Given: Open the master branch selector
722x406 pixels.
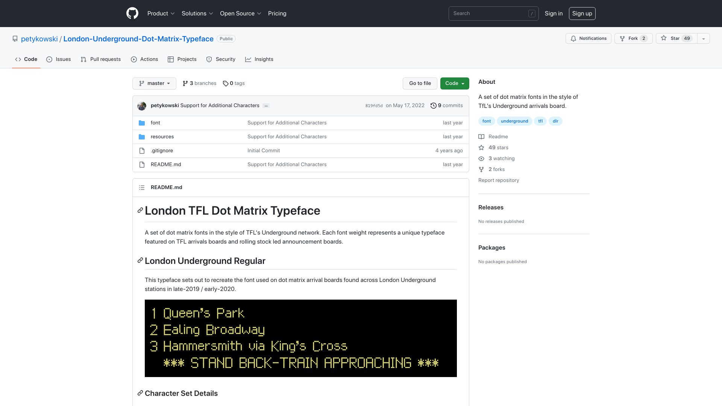Looking at the screenshot, I should click(x=154, y=83).
